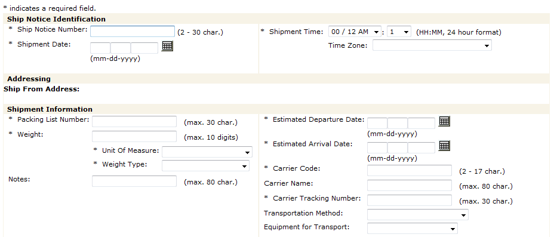The image size is (557, 237).
Task: Expand the Shipment Time minutes dropdown
Action: [399, 32]
